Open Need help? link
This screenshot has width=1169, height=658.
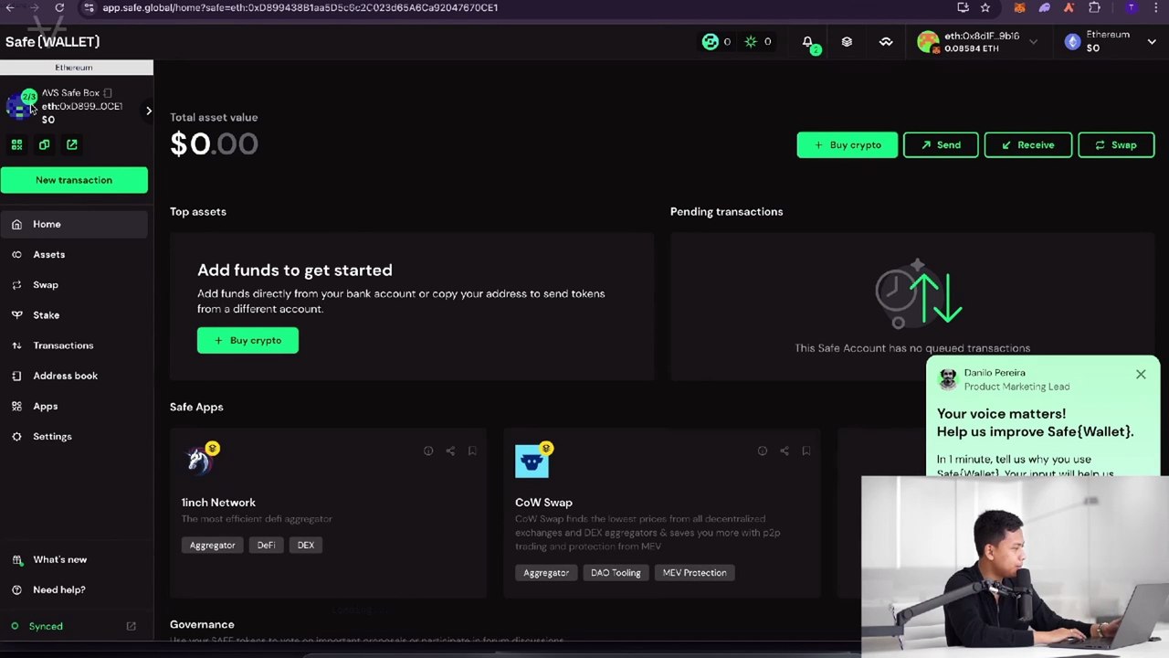(x=59, y=589)
